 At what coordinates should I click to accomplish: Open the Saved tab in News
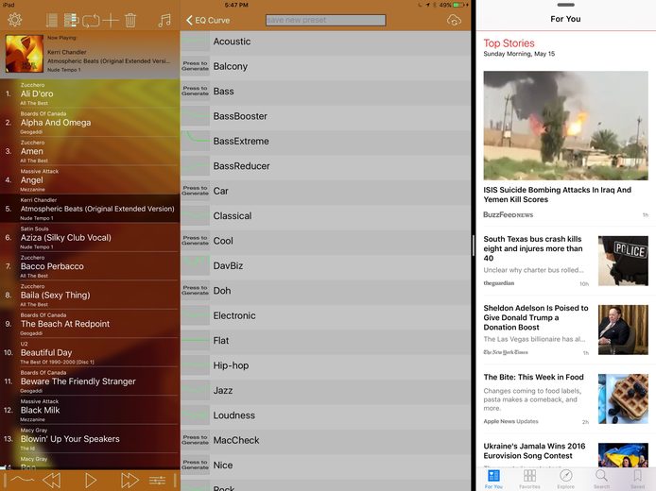point(638,479)
